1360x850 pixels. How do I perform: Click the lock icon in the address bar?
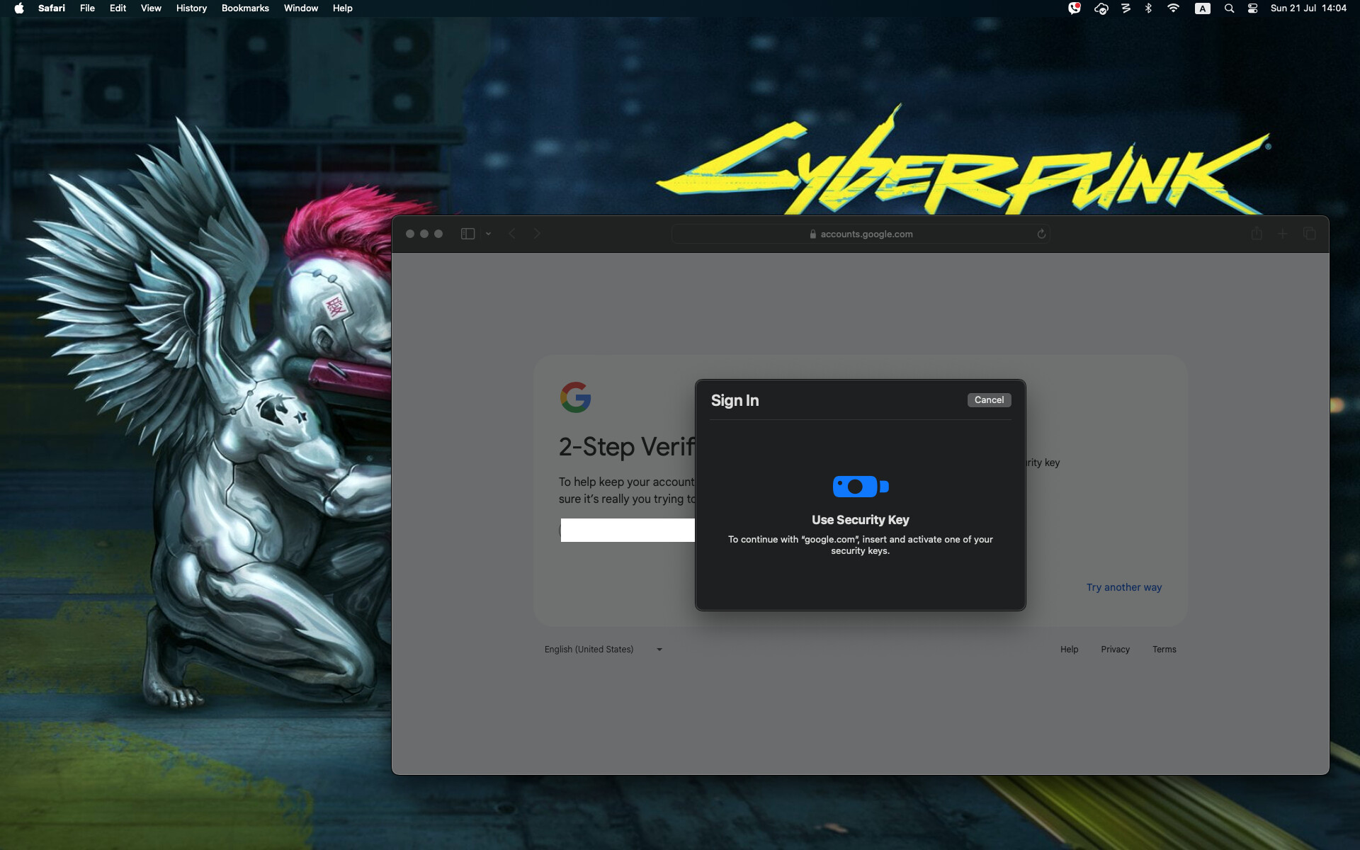click(x=812, y=234)
